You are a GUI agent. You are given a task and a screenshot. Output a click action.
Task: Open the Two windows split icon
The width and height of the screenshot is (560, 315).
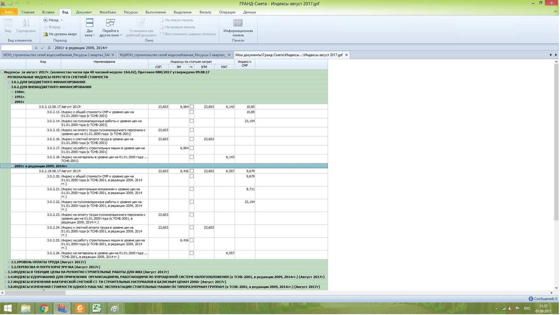pyautogui.click(x=90, y=23)
